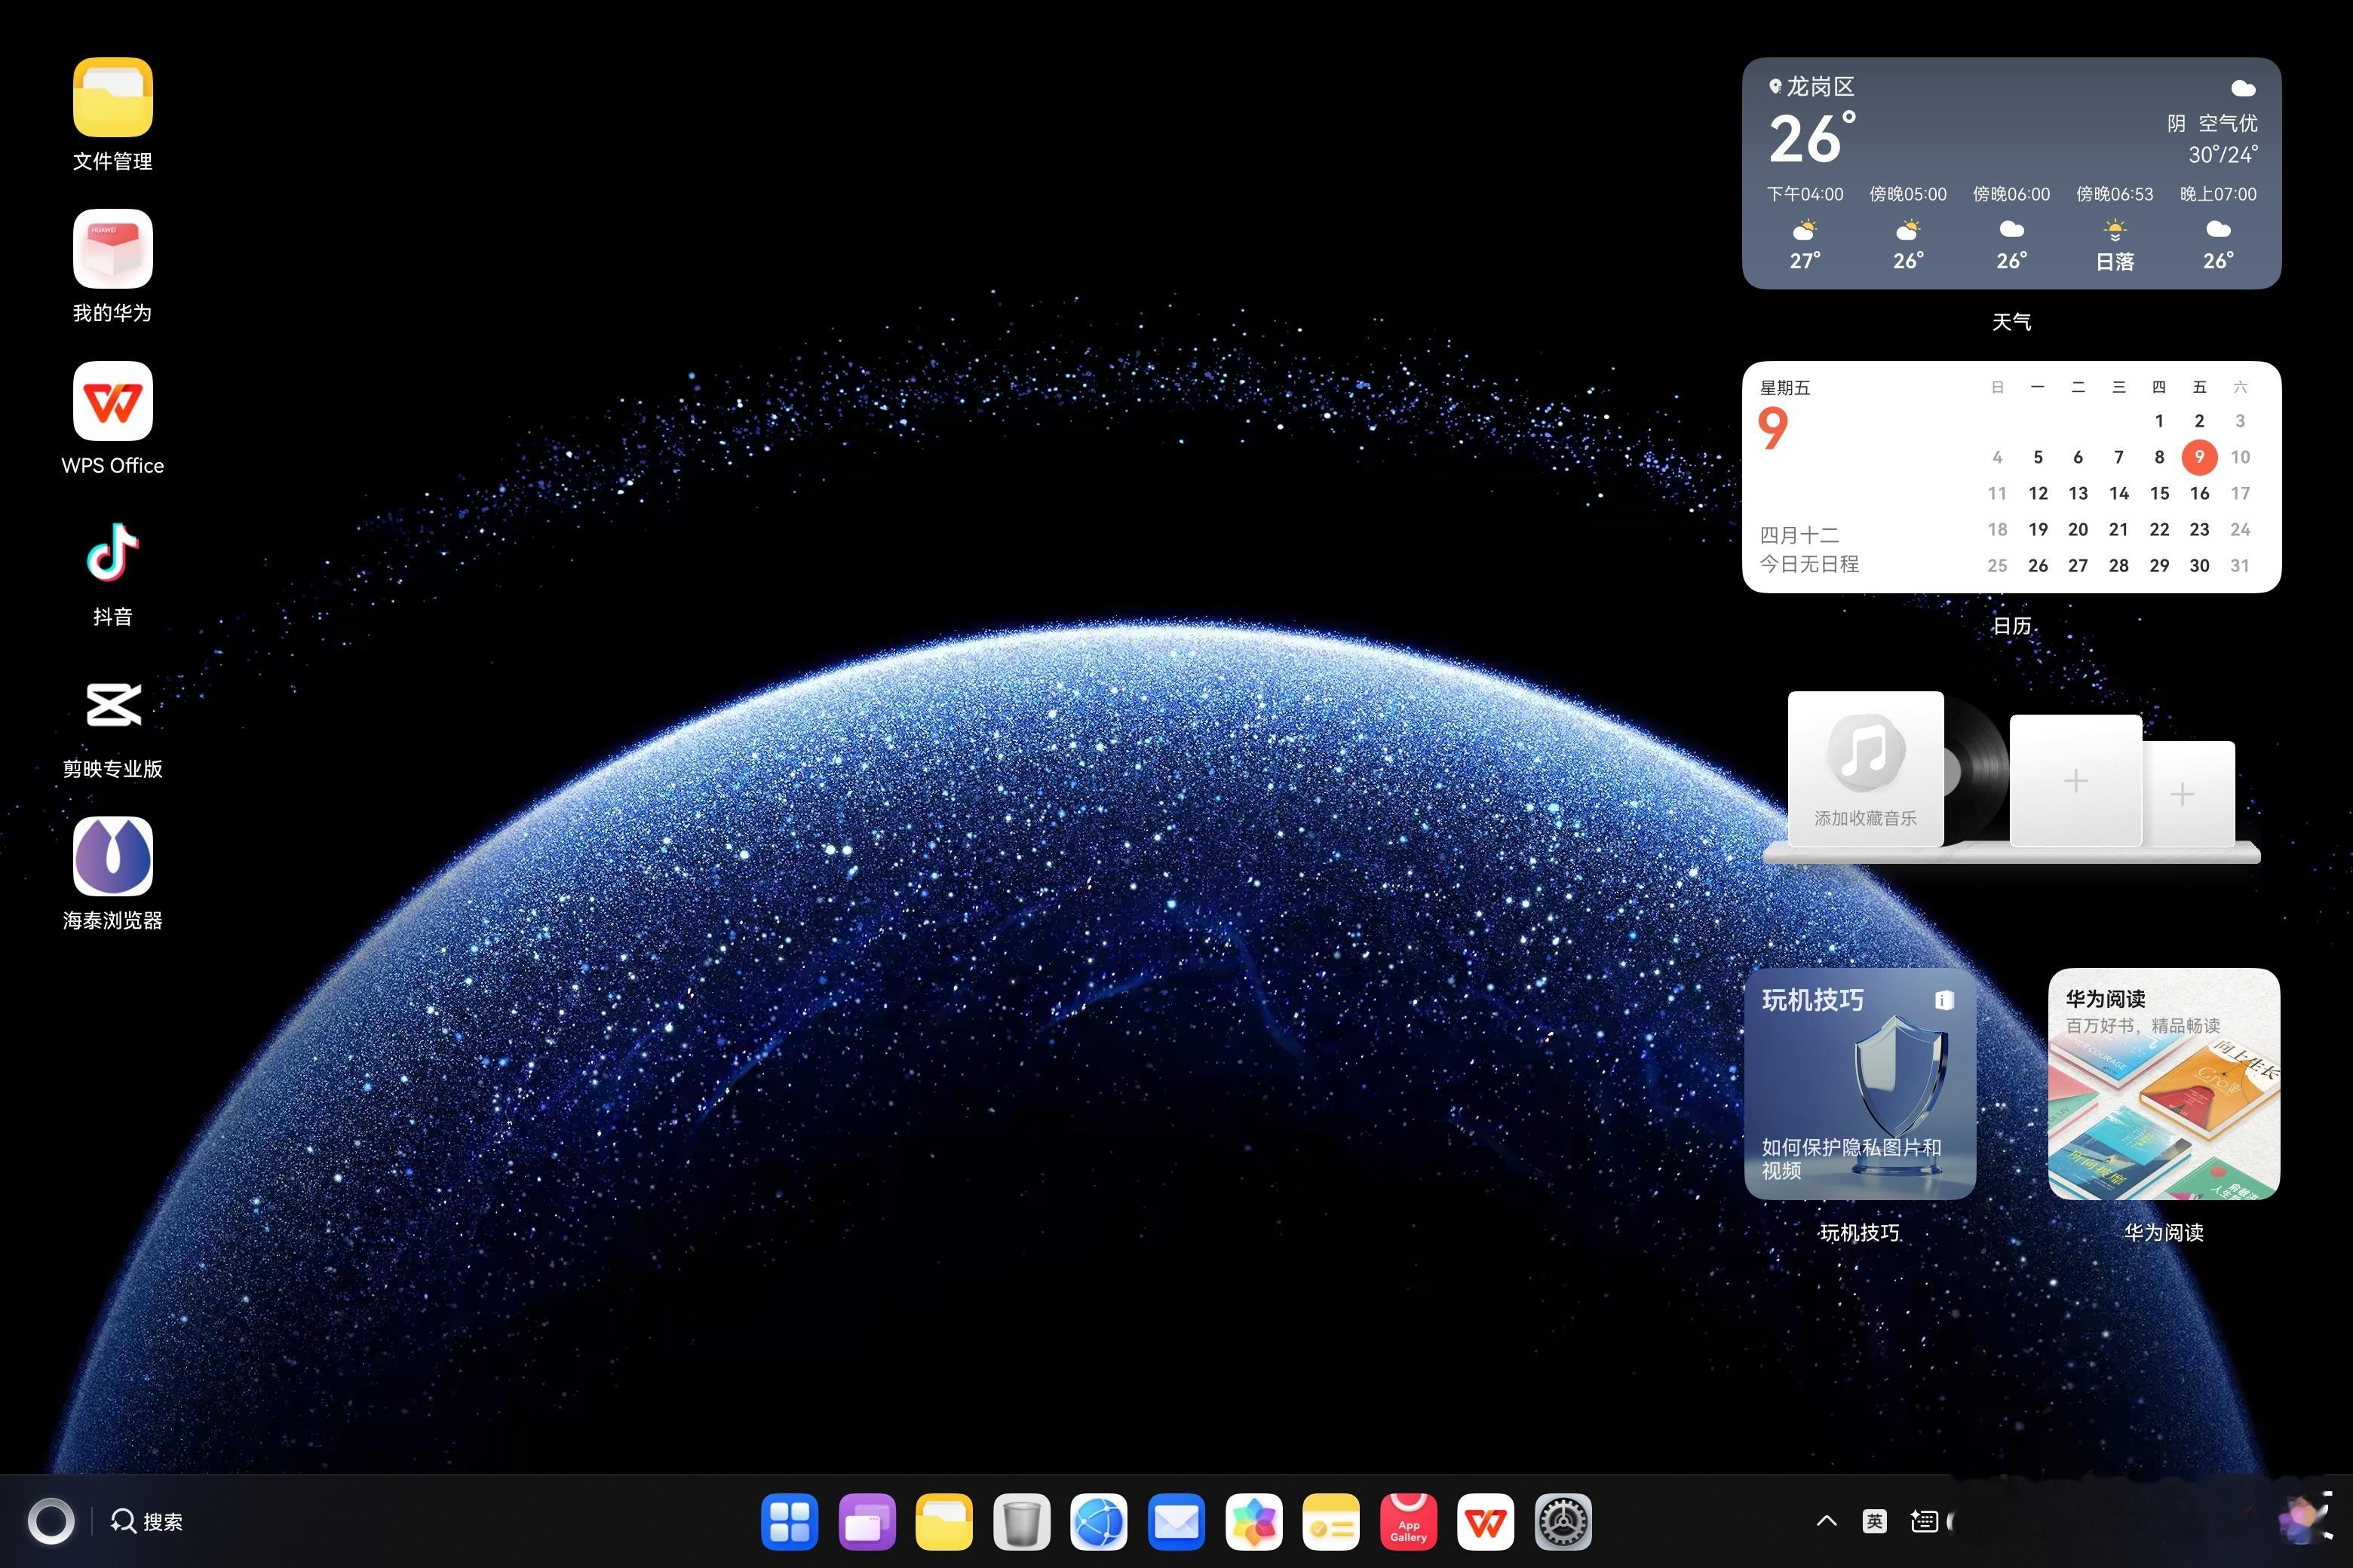Click the 天气 widget label
Viewport: 2353px width, 1568px height.
pos(2011,322)
